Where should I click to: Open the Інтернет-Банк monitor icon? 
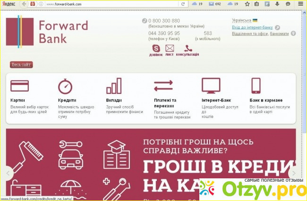[x=211, y=86]
